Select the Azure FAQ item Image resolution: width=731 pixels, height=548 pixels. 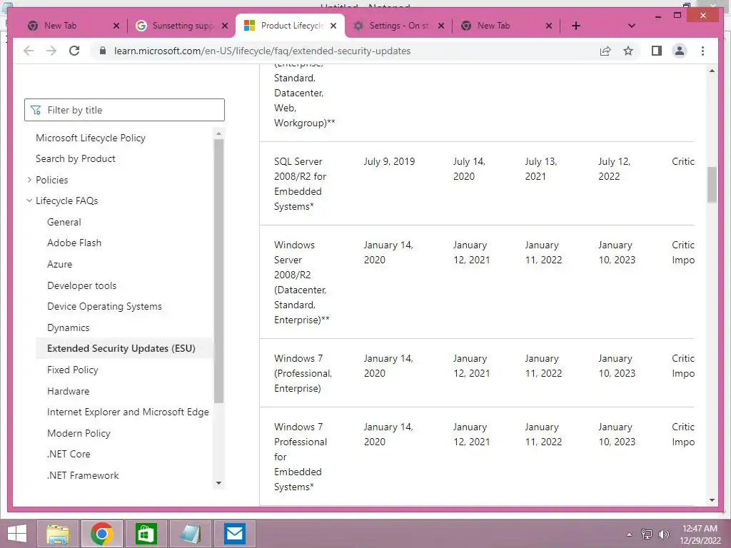(60, 264)
